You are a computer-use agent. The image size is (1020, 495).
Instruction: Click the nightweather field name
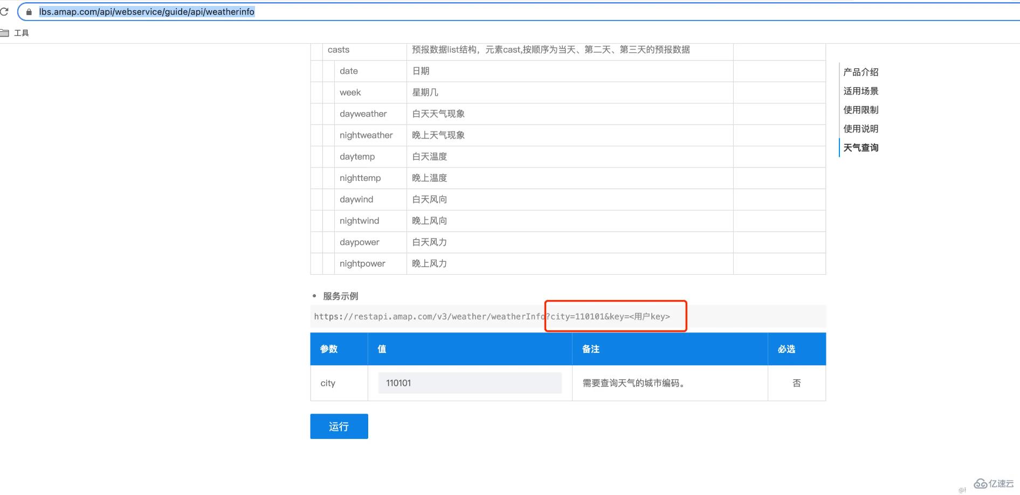(x=366, y=135)
